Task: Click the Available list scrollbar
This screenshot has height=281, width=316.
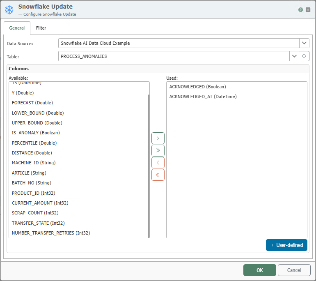Action: pyautogui.click(x=149, y=166)
